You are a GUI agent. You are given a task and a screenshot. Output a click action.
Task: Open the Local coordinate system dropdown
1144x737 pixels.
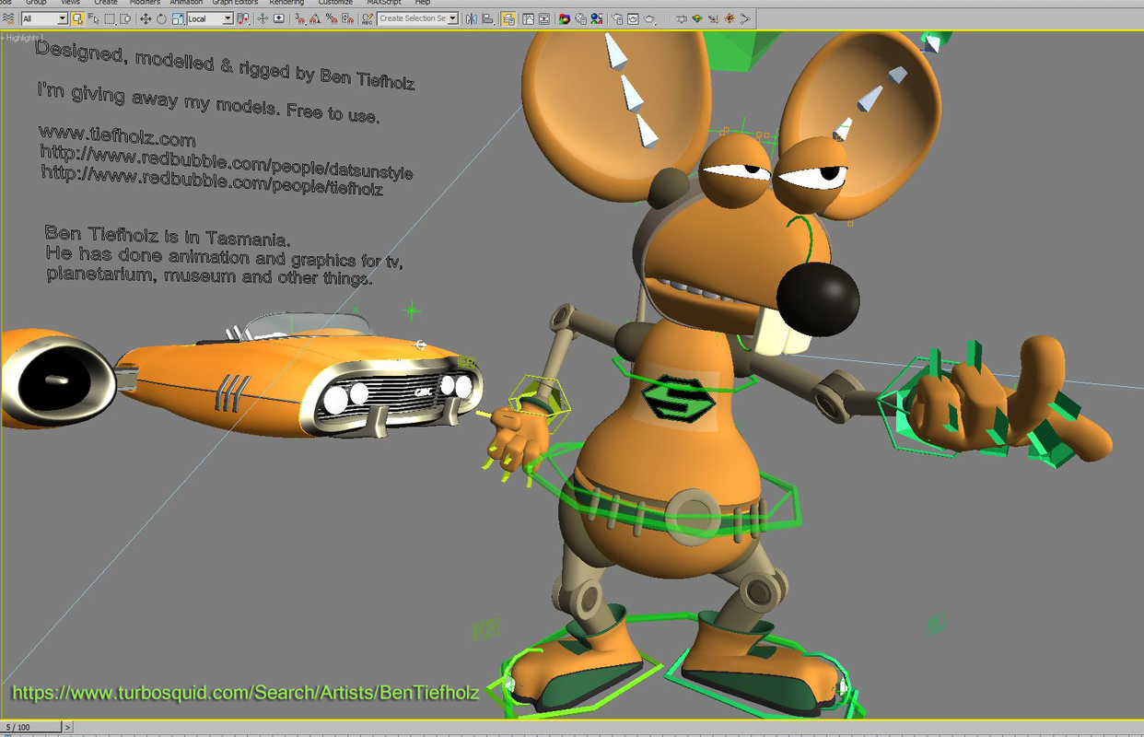pyautogui.click(x=228, y=18)
